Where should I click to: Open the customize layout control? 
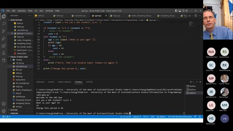pyautogui.click(x=187, y=11)
